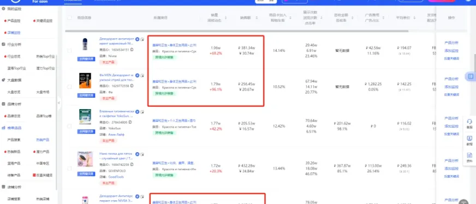Click 产品分析 link in the SEVENFOLD ₽249.36 row
This screenshot has width=476, height=204.
point(451,161)
